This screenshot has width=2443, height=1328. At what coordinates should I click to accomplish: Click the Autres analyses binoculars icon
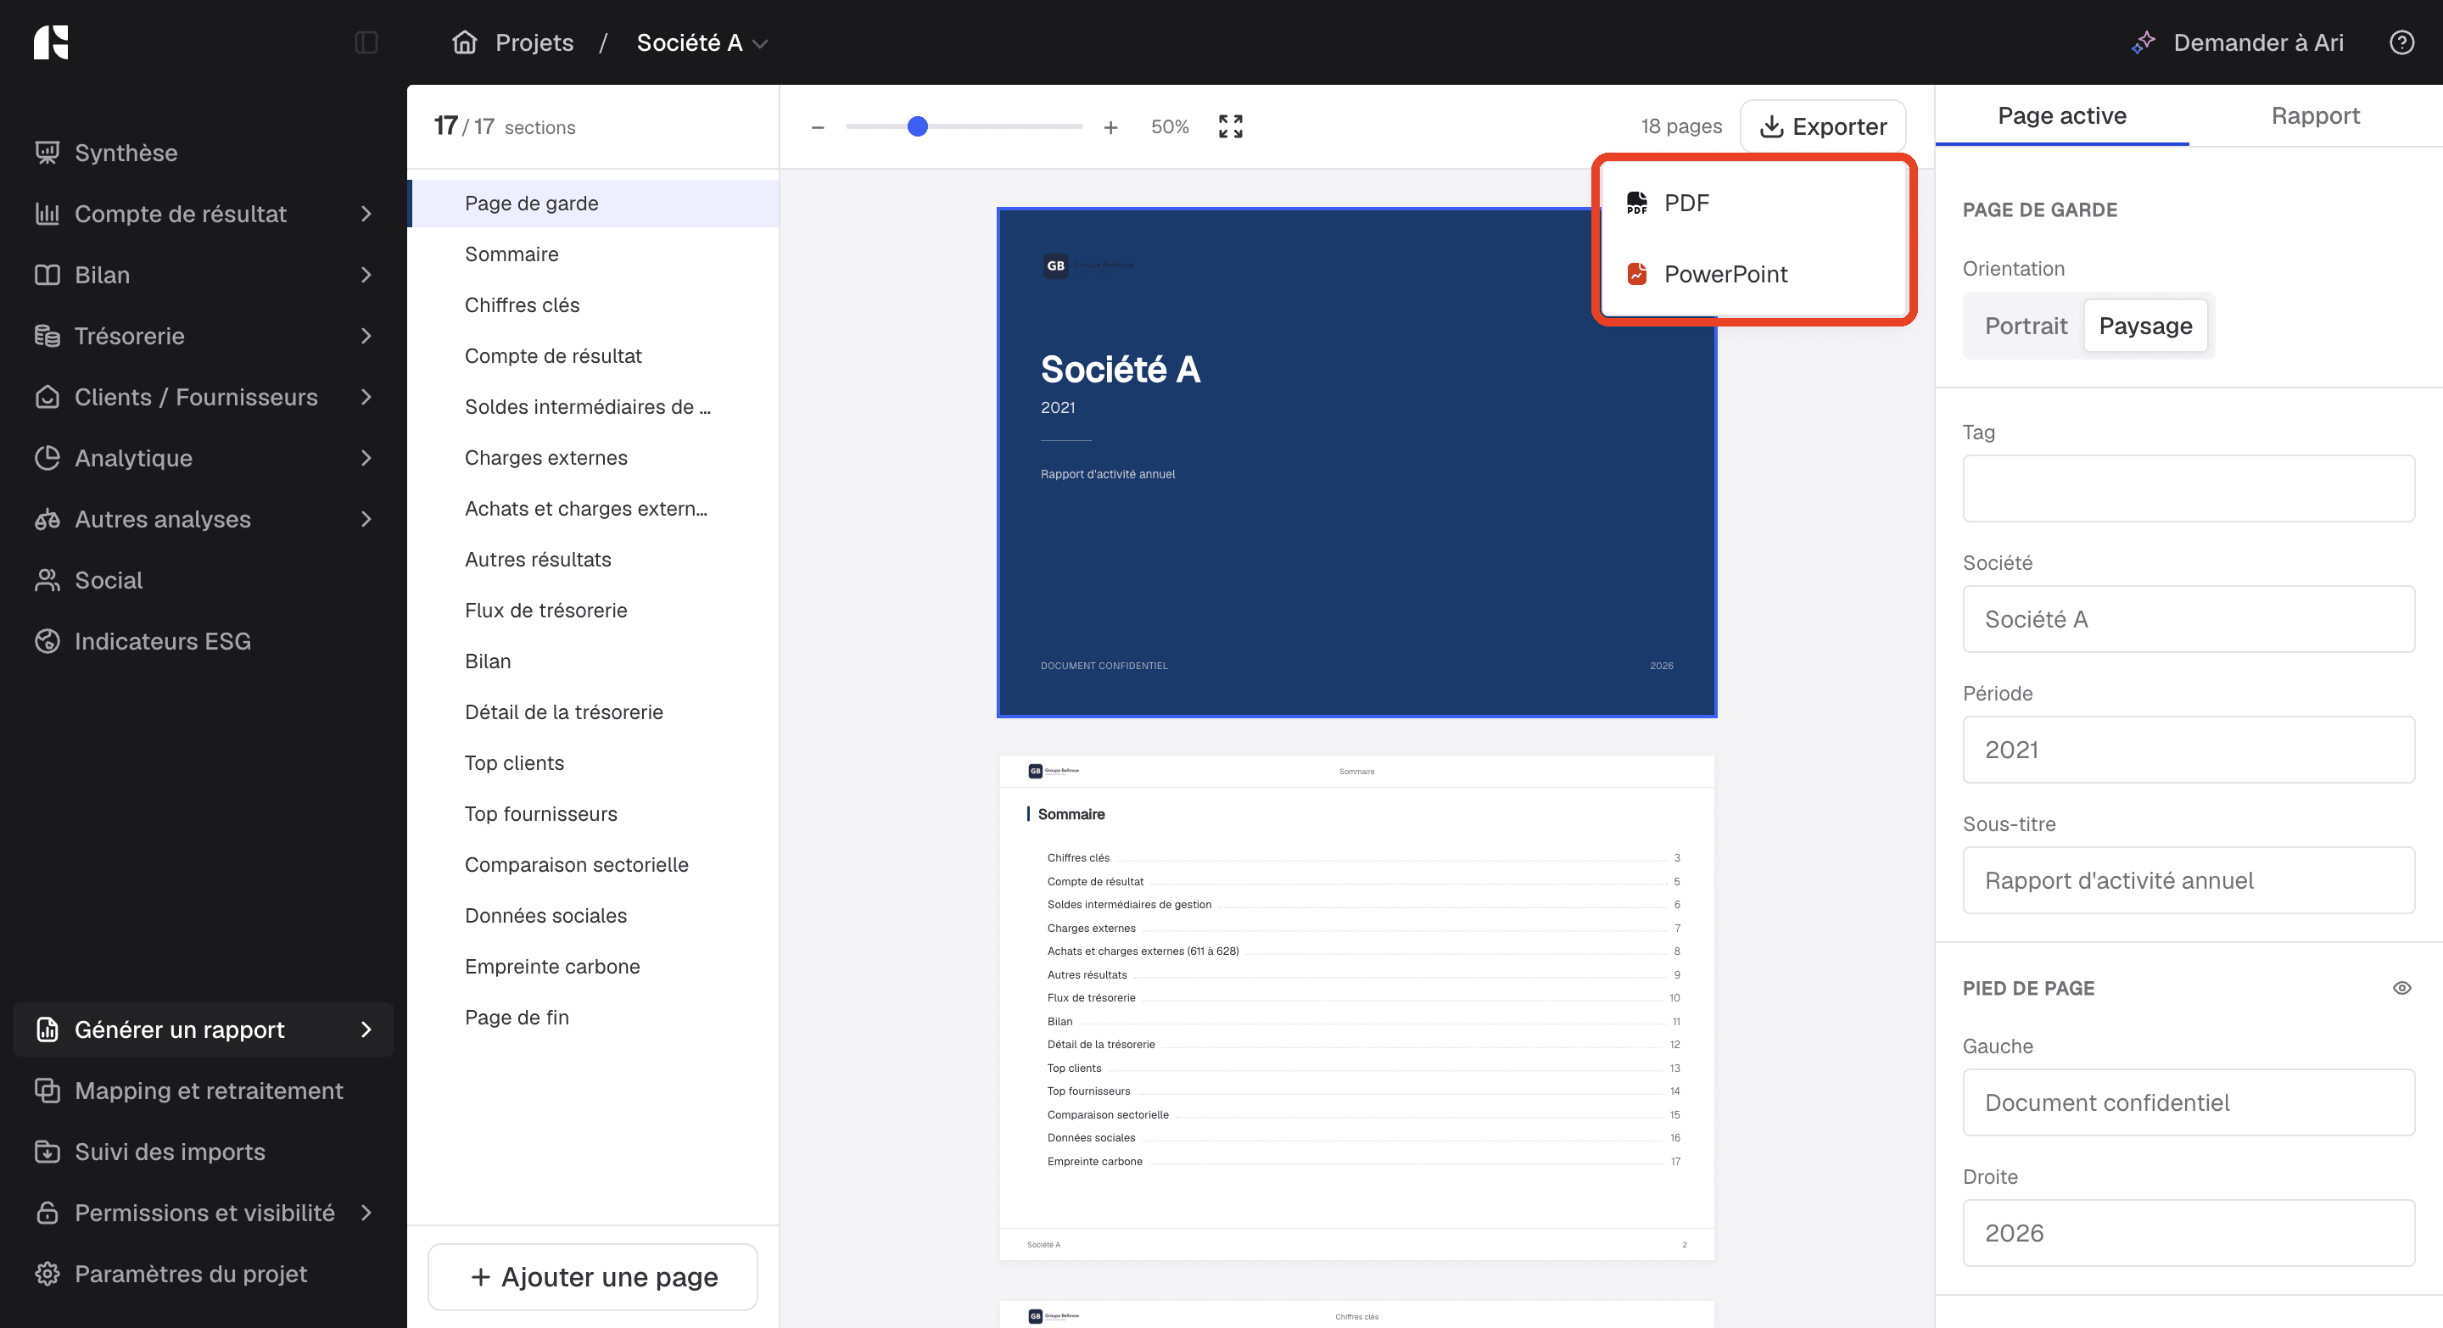tap(48, 518)
